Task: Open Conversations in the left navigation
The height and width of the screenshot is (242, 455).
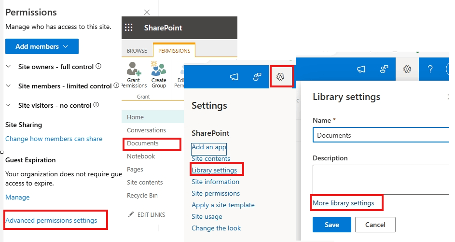Action: [146, 130]
